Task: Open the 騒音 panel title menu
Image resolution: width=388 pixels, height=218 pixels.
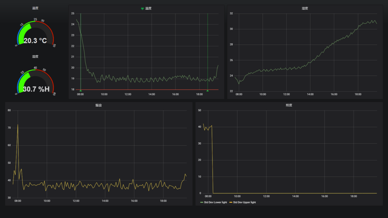Action: tap(99, 105)
